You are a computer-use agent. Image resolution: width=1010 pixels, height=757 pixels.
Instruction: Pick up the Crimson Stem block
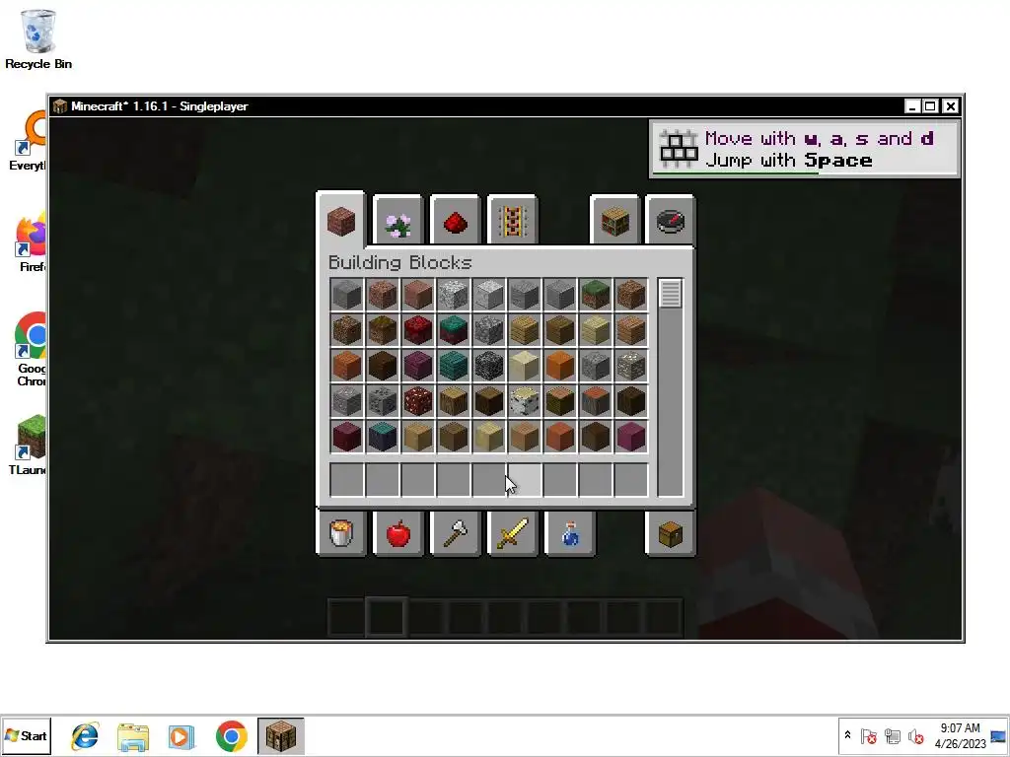pyautogui.click(x=347, y=437)
